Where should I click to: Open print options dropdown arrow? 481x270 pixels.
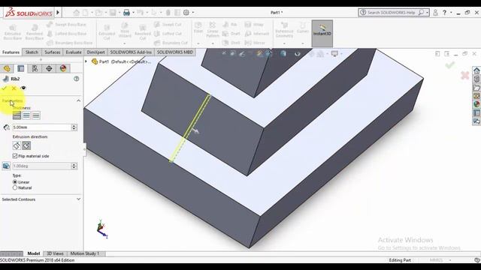[x=133, y=13]
